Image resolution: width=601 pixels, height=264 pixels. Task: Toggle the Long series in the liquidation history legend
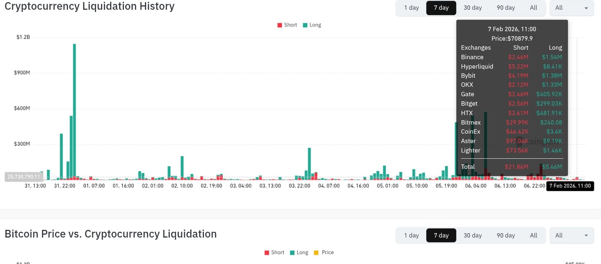coord(312,25)
